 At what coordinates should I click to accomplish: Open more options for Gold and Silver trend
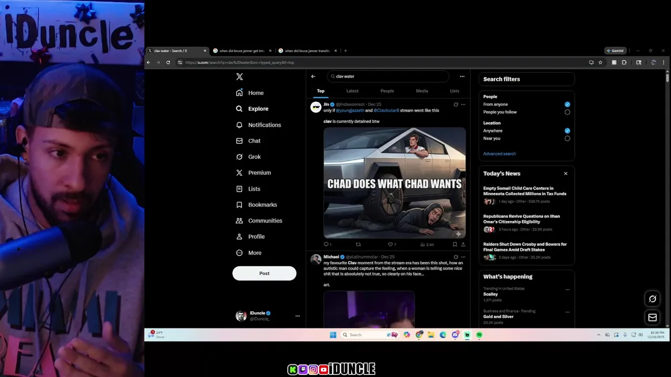(x=567, y=312)
